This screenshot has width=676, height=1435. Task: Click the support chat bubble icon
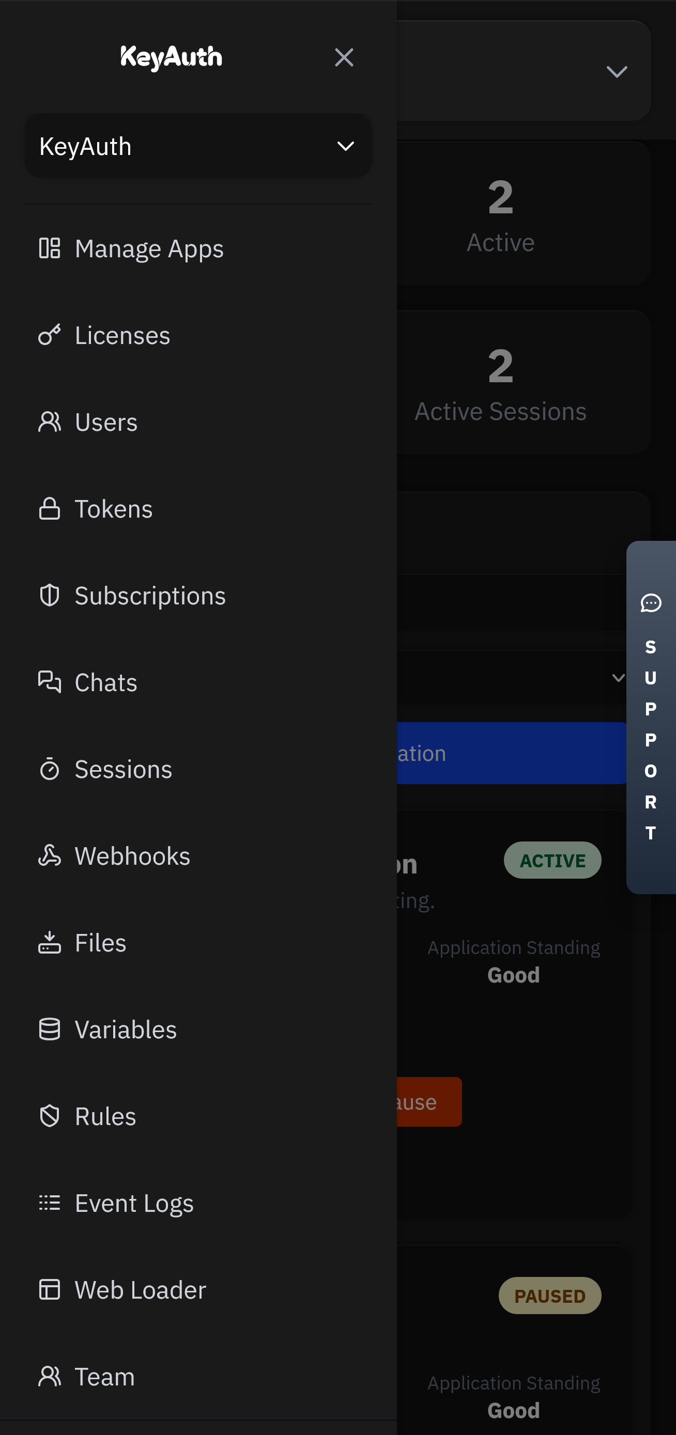[x=650, y=603]
